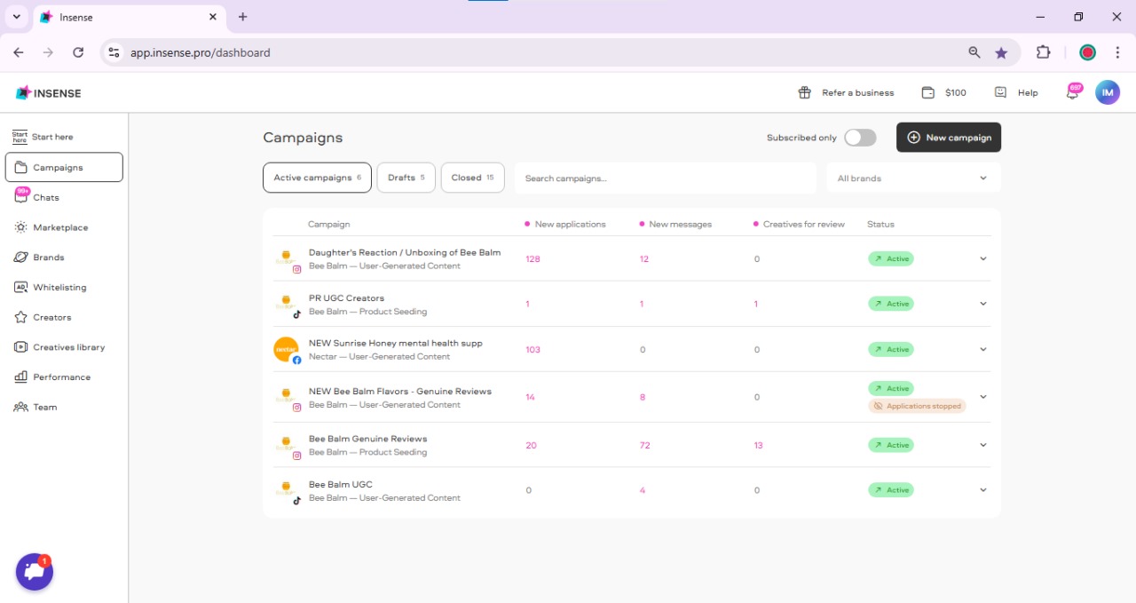Click the New campaign button
The image size is (1136, 603).
(949, 138)
